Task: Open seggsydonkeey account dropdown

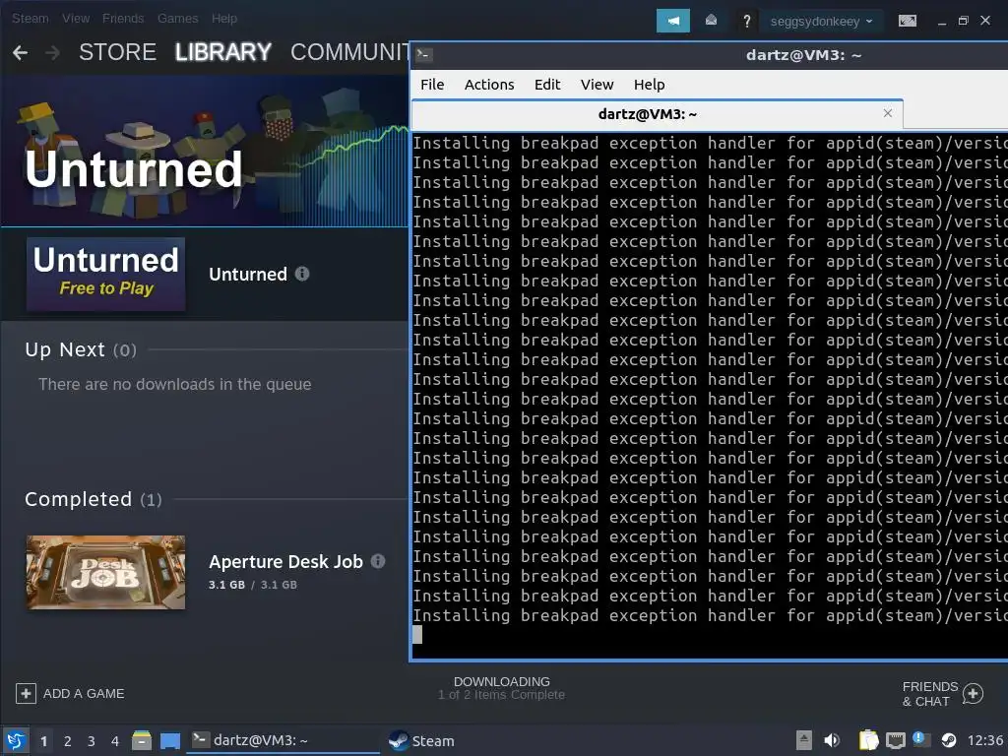Action: pos(821,22)
